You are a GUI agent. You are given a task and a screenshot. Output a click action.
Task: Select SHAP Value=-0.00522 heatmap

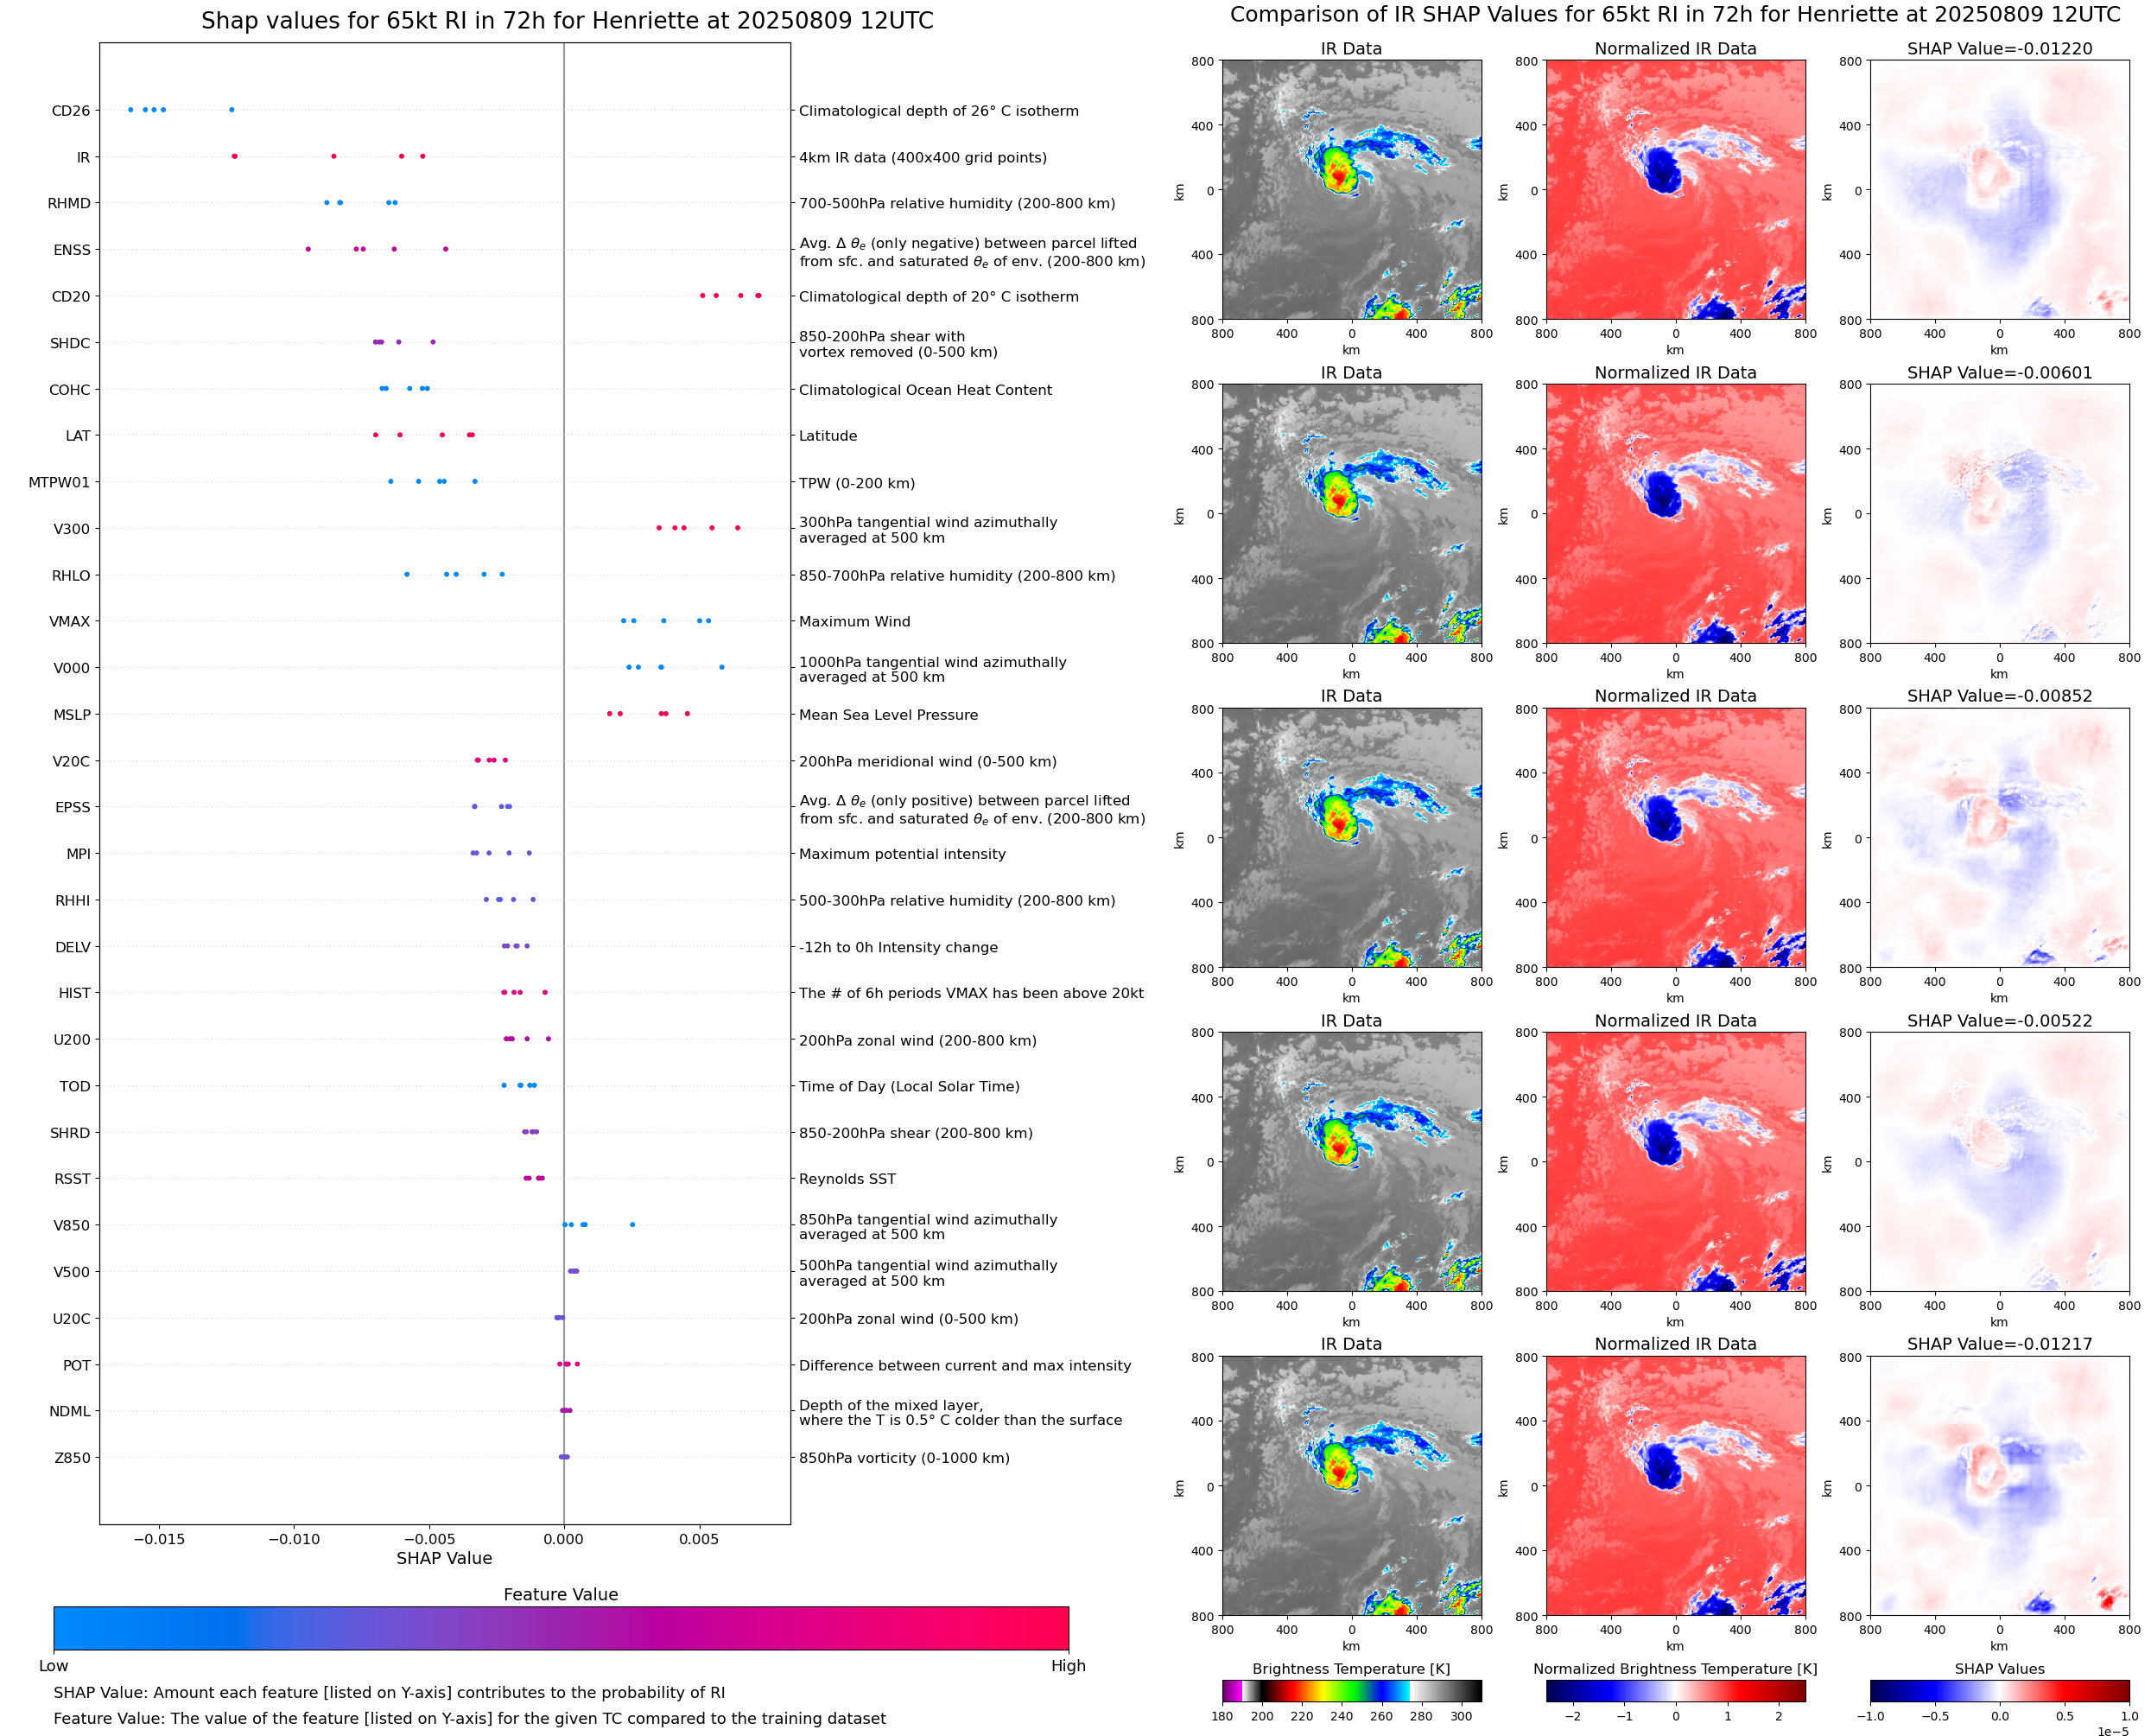[x=1999, y=1162]
